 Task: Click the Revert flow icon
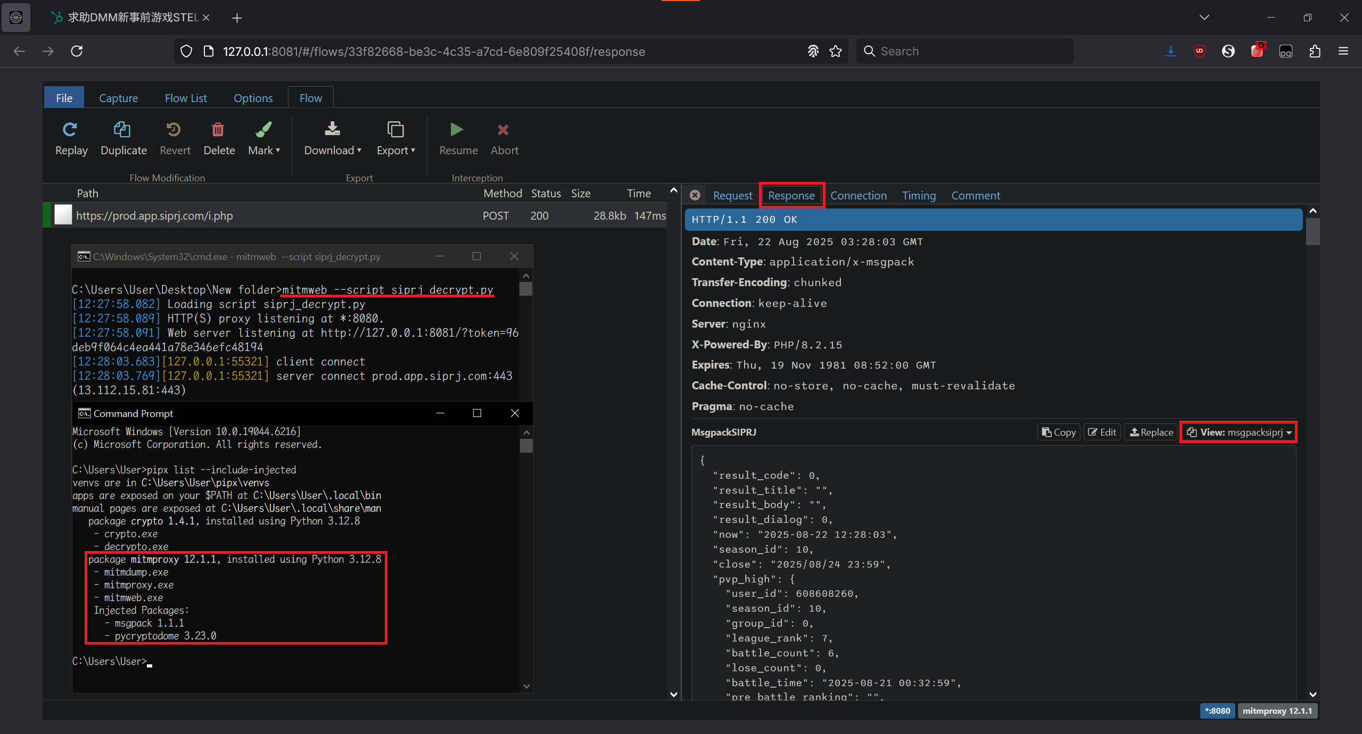pos(174,130)
